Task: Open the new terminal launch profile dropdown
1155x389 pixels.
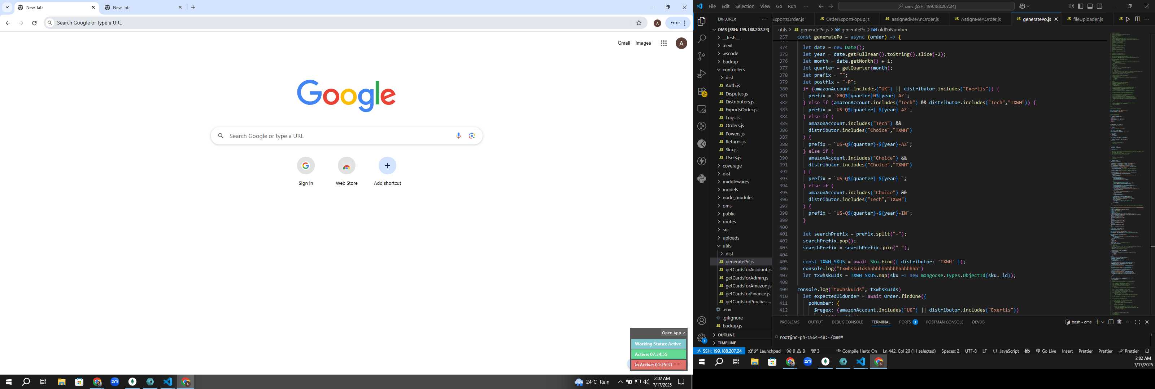Action: (1103, 322)
